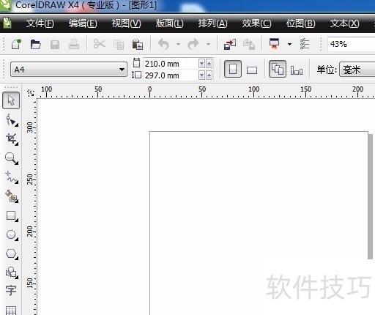
Task: Select the Pick tool arrow
Action: point(11,100)
